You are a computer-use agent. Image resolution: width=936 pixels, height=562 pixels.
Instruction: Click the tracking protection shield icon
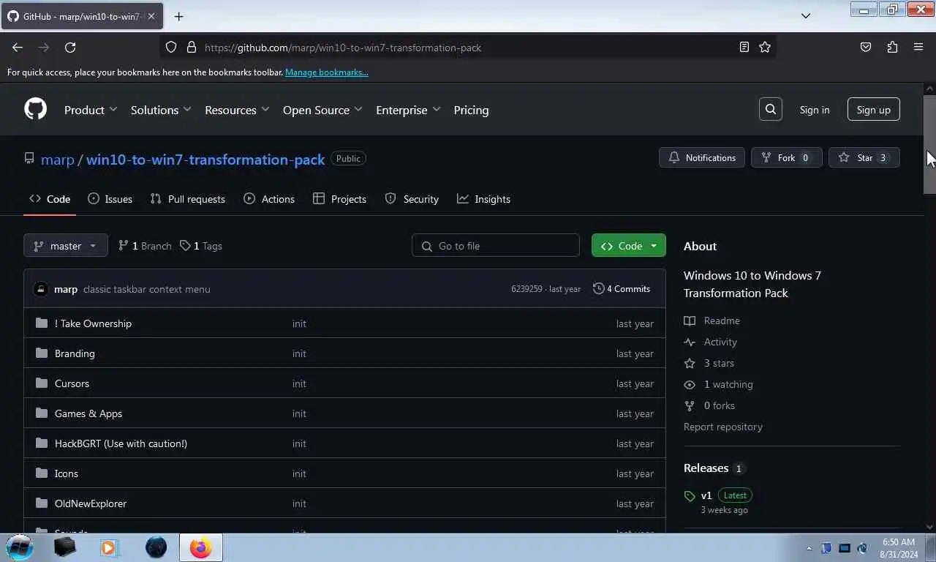click(x=171, y=47)
